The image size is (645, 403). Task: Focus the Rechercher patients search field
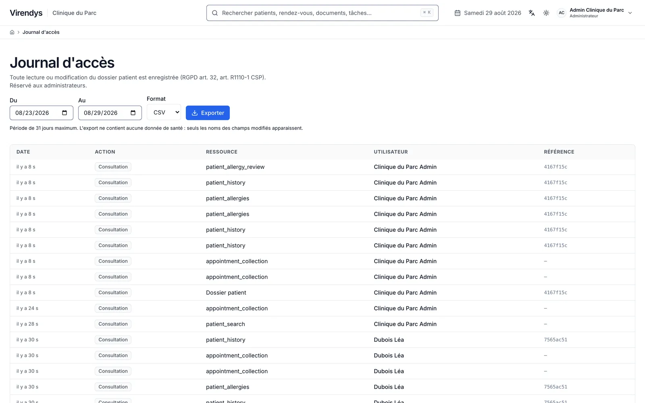point(322,13)
